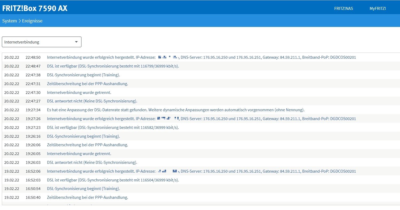This screenshot has width=400, height=210.
Task: Select DSL ist verfügbar 116799/36999 kbit/s message
Action: 113,66
